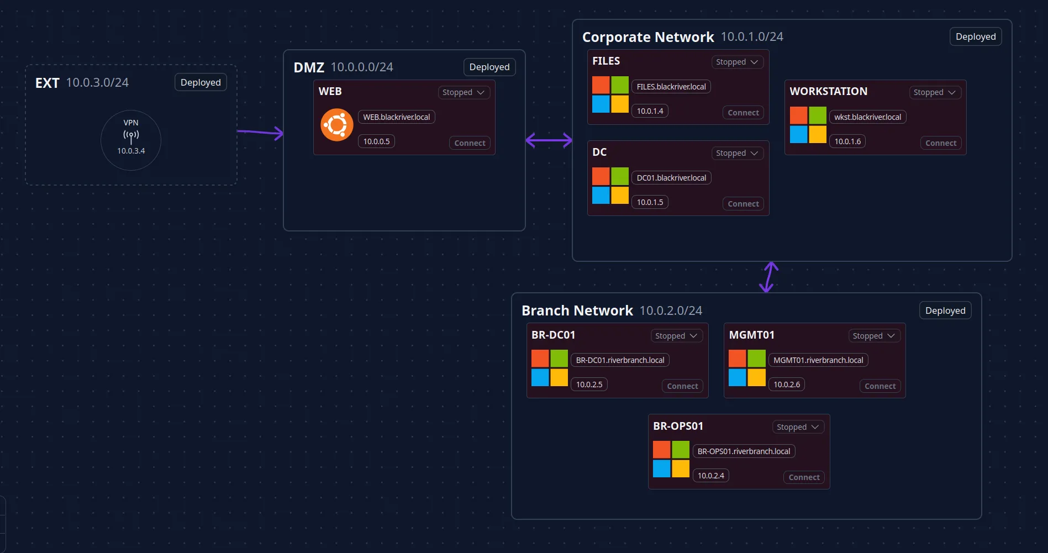Click the Ubuntu icon on the WEB machine
1048x553 pixels.
[337, 125]
